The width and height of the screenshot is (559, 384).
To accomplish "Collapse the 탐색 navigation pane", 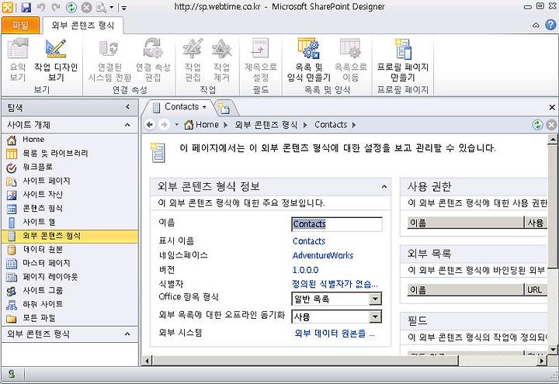I will point(127,107).
